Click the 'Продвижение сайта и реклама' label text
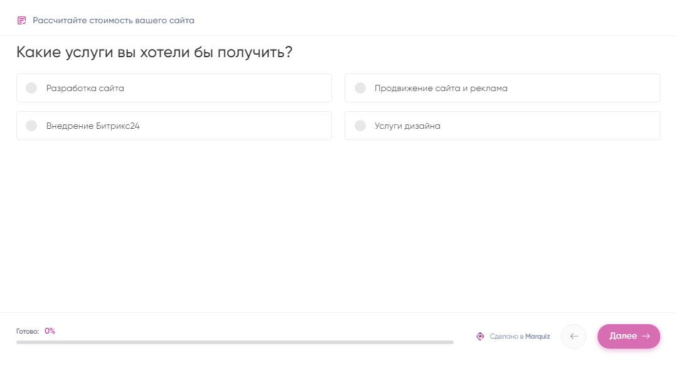This screenshot has height=365, width=676. pos(441,89)
